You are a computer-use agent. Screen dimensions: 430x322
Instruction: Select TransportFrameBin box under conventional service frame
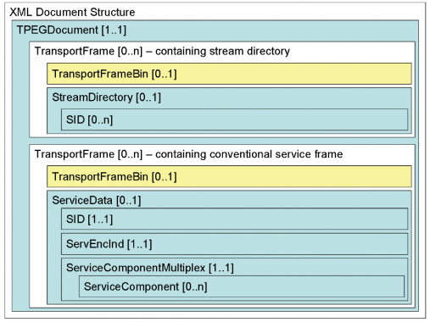pyautogui.click(x=229, y=176)
